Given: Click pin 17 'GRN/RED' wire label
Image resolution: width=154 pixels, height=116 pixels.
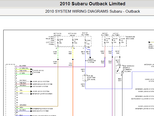Looking at the screenshot, I should pyautogui.click(x=23, y=105).
